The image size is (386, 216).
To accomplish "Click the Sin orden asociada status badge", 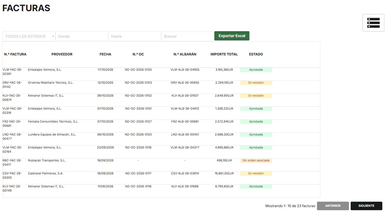I will pos(256,161).
